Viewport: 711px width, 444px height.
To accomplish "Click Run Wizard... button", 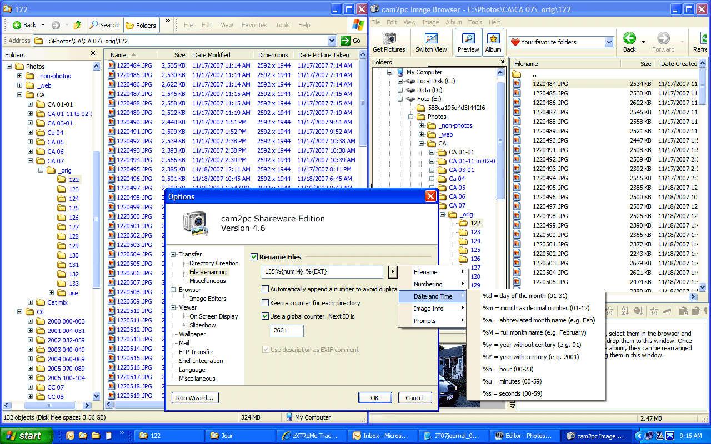I will coord(194,397).
